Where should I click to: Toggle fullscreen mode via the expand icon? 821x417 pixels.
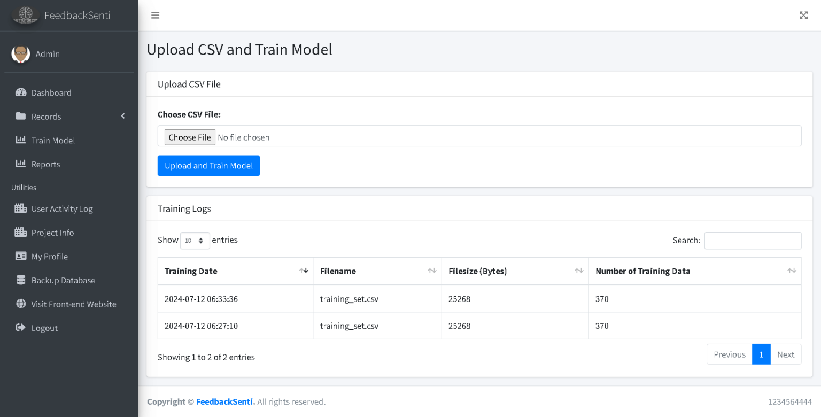[x=803, y=15]
